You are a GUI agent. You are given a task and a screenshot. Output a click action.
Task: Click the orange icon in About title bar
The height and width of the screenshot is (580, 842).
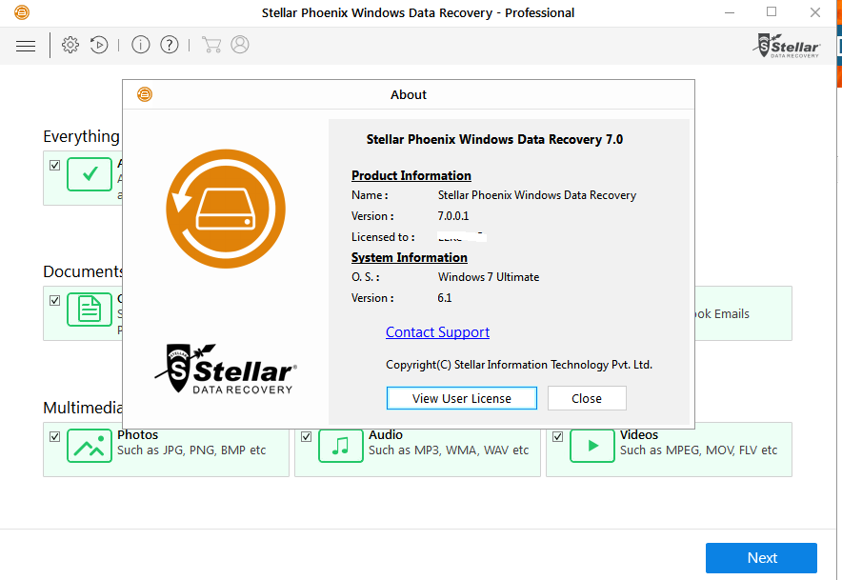pyautogui.click(x=145, y=94)
